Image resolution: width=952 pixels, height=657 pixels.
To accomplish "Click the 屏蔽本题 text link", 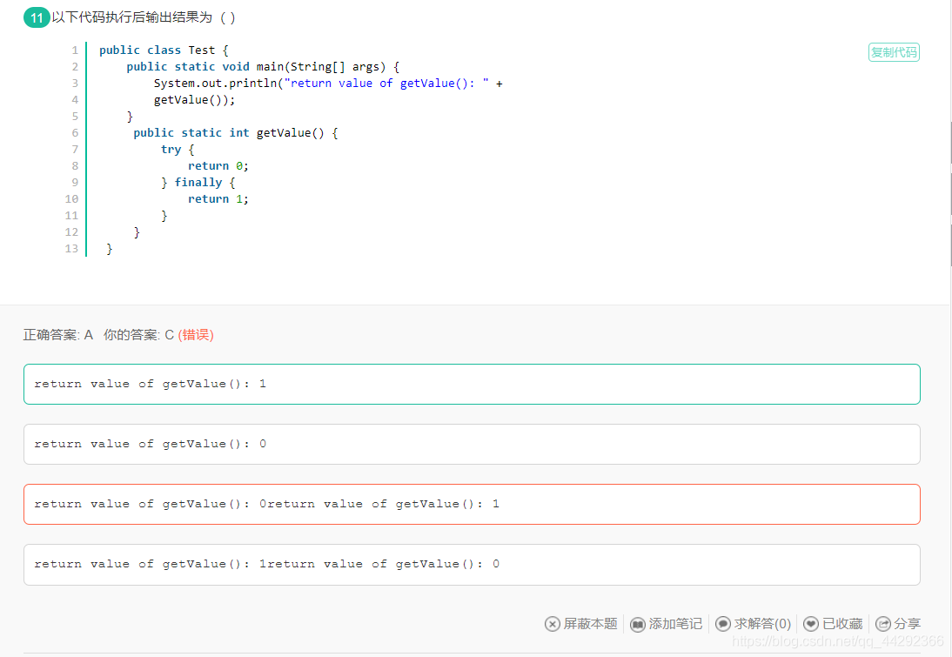I will 590,624.
